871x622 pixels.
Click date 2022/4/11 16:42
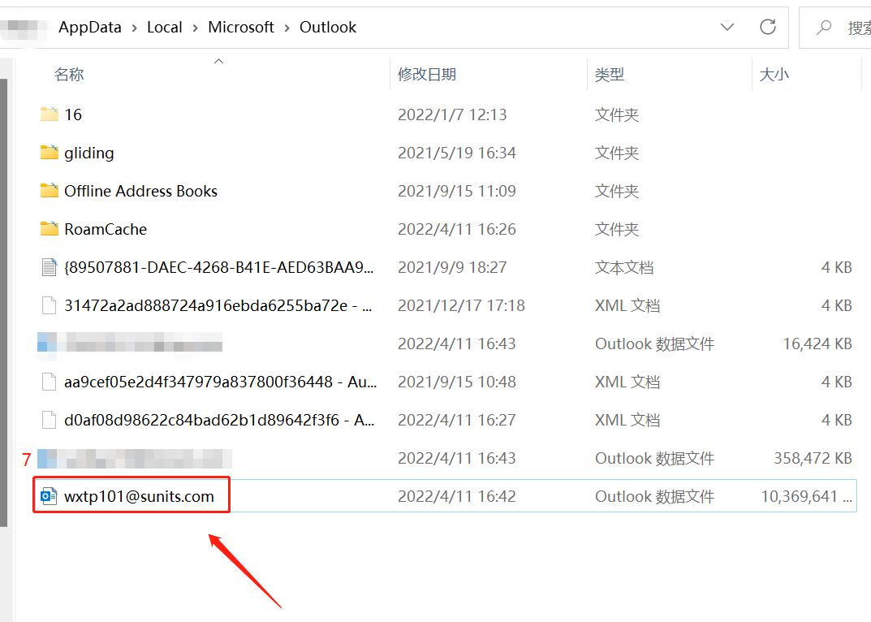click(457, 496)
